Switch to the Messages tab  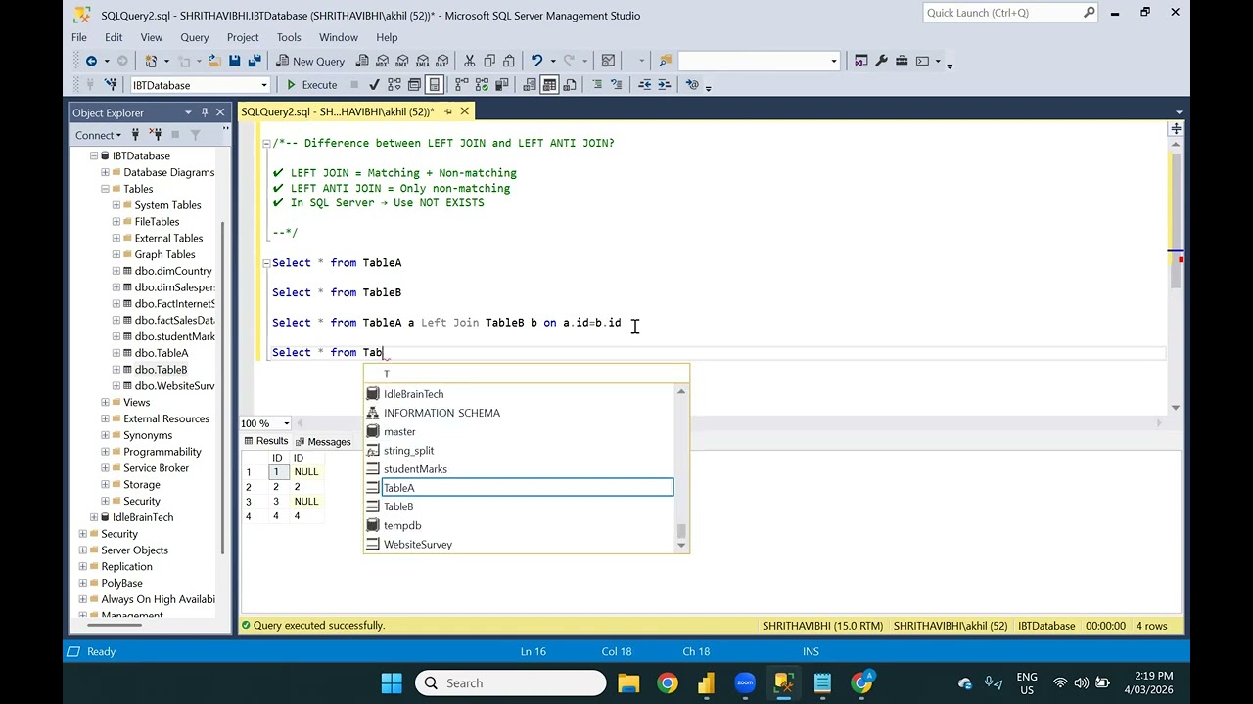pos(322,442)
